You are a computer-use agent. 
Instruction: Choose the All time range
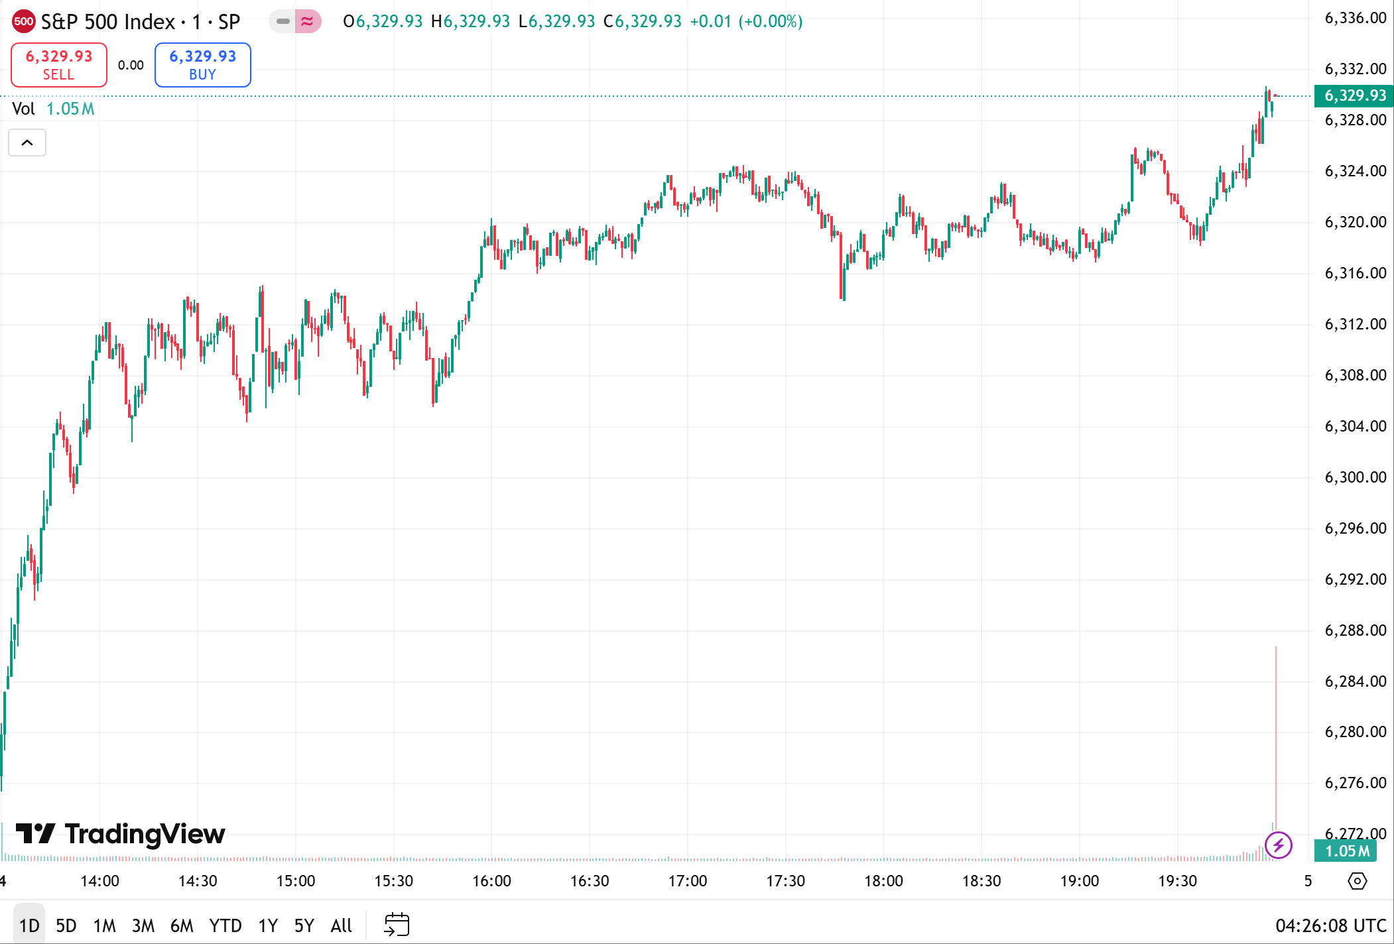point(341,925)
